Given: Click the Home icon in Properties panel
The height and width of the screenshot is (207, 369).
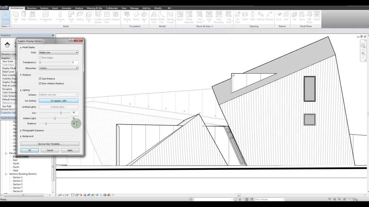Looking at the screenshot, I should coord(7,45).
